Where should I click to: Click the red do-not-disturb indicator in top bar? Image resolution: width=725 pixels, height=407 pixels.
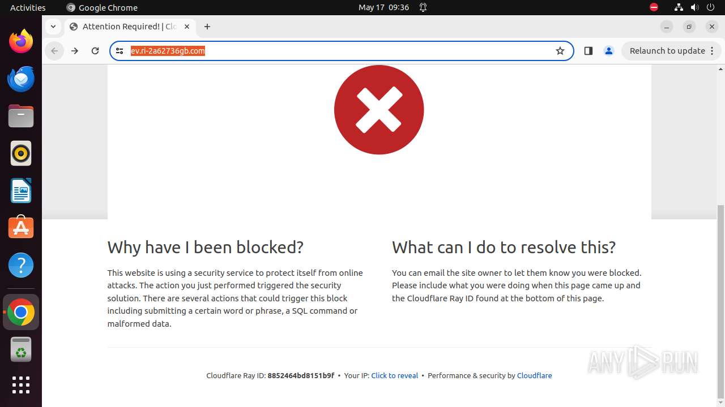tap(654, 7)
